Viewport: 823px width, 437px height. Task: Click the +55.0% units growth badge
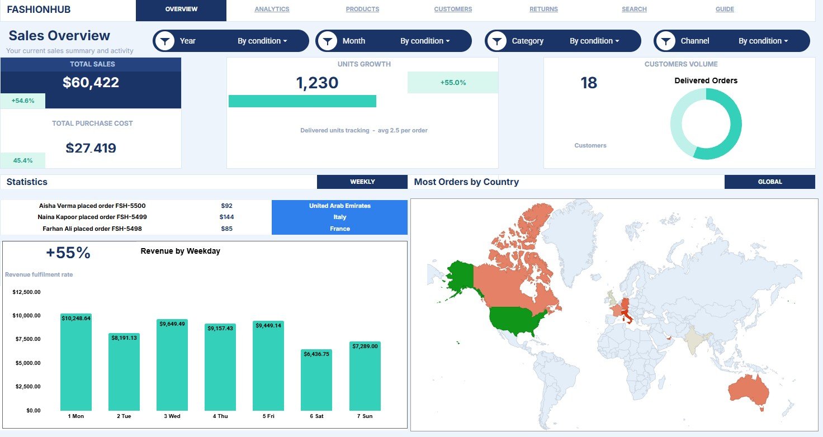[453, 82]
